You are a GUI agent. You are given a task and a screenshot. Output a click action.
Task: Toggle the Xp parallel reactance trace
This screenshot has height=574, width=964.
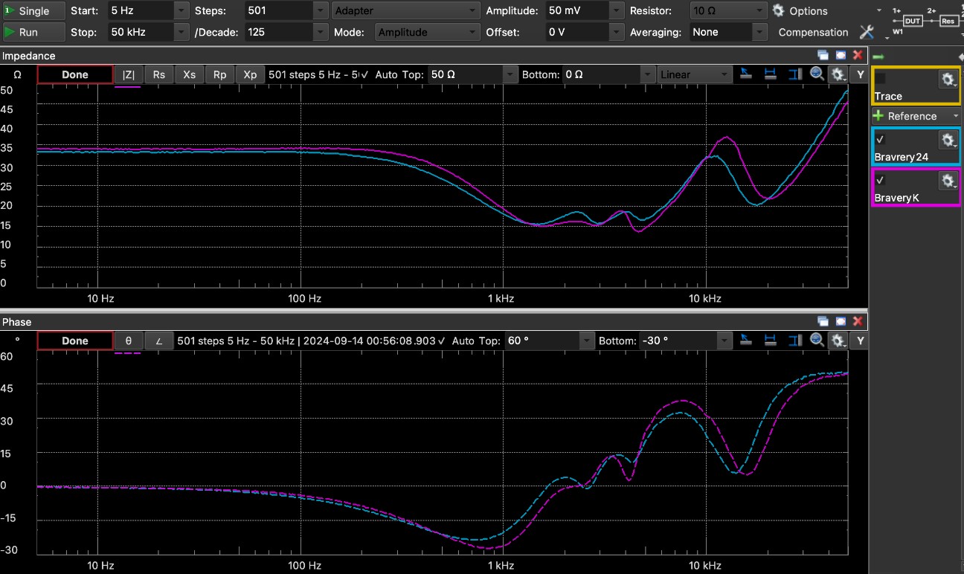pyautogui.click(x=251, y=74)
